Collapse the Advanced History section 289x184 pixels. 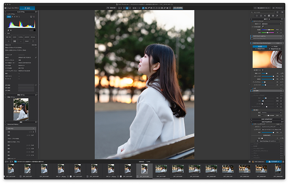click(5, 124)
